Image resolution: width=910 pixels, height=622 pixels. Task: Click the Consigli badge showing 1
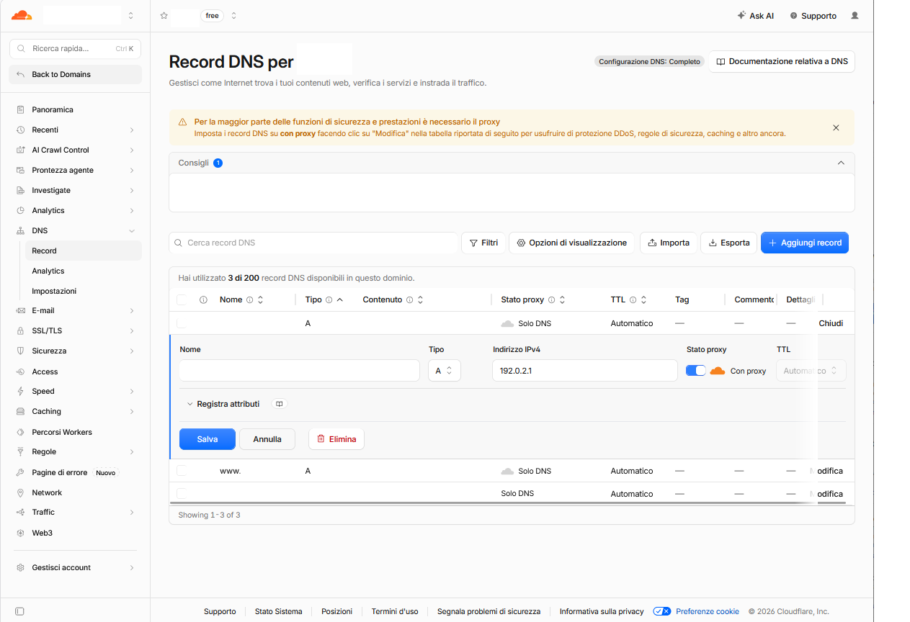coord(218,163)
